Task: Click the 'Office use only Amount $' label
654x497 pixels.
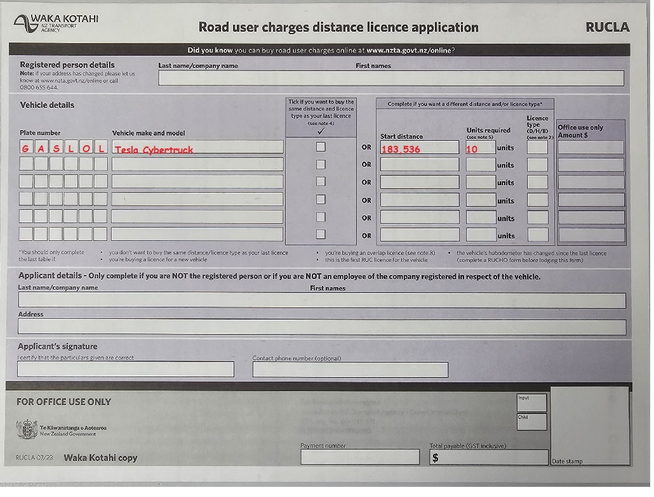Action: coord(580,131)
